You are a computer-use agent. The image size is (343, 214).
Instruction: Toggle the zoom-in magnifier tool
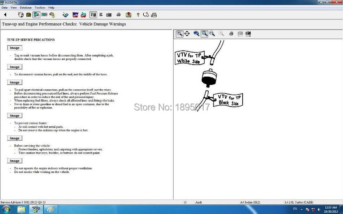click(179, 34)
